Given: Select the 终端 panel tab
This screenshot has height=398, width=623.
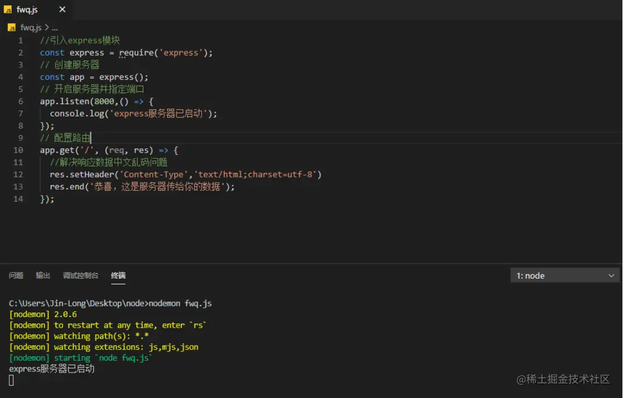Looking at the screenshot, I should coord(118,276).
